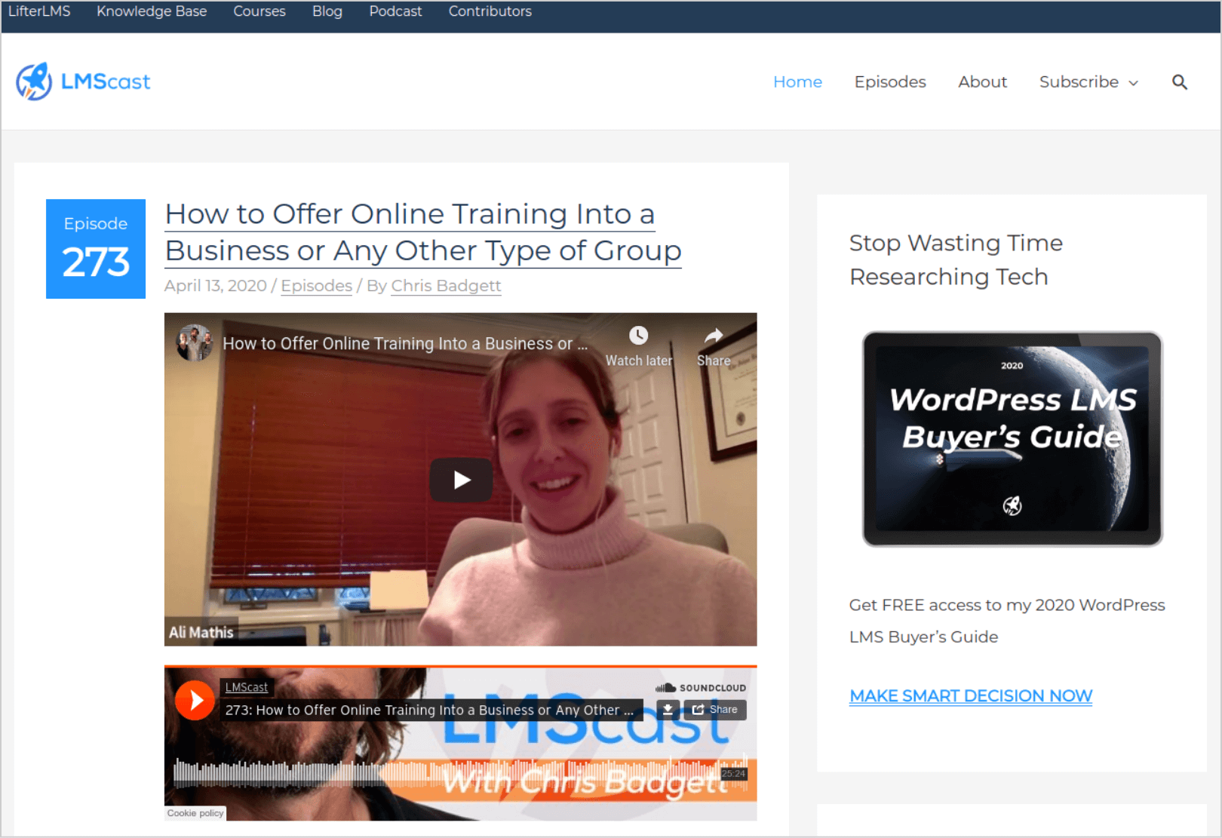1222x838 pixels.
Task: Open the SoundCloud logo link
Action: click(701, 688)
